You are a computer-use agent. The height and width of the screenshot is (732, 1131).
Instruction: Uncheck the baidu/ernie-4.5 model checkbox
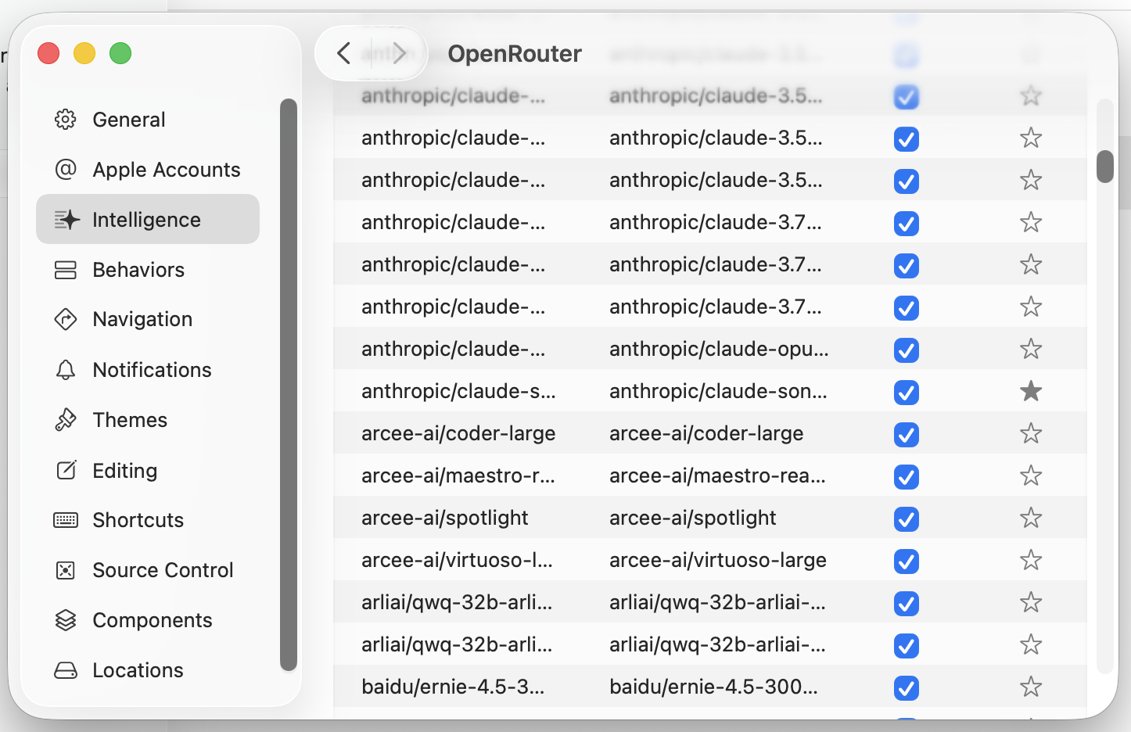pos(906,687)
